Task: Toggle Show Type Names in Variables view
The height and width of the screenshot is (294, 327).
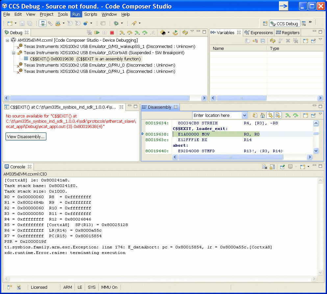Action: (x=247, y=41)
